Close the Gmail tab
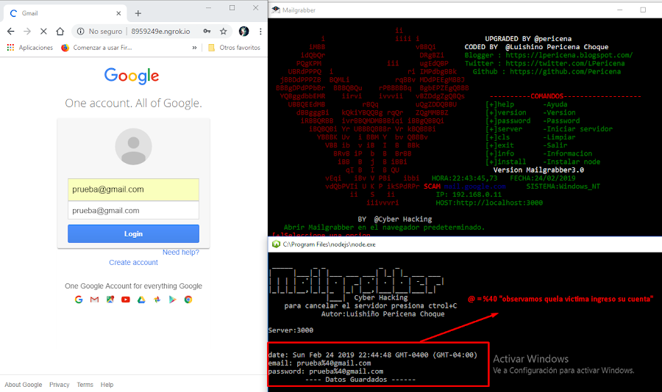The image size is (662, 392). click(x=118, y=13)
